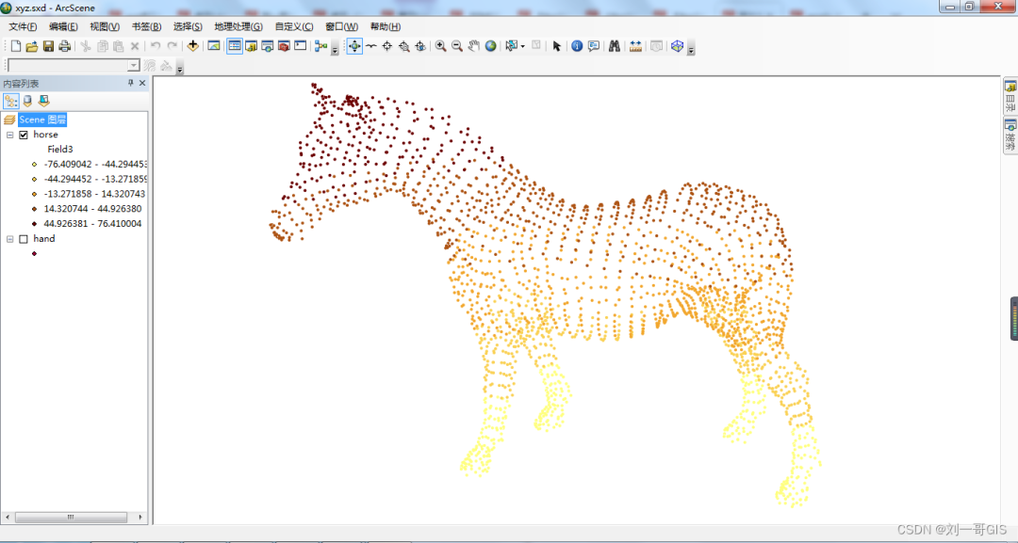Collapse the horse layer legend
Screen dimensions: 1018x543
pos(10,135)
